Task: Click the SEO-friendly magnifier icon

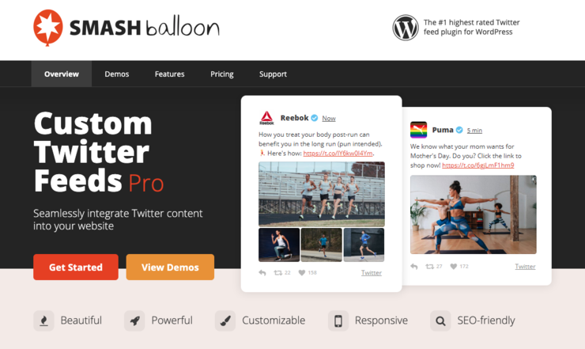Action: pos(440,321)
